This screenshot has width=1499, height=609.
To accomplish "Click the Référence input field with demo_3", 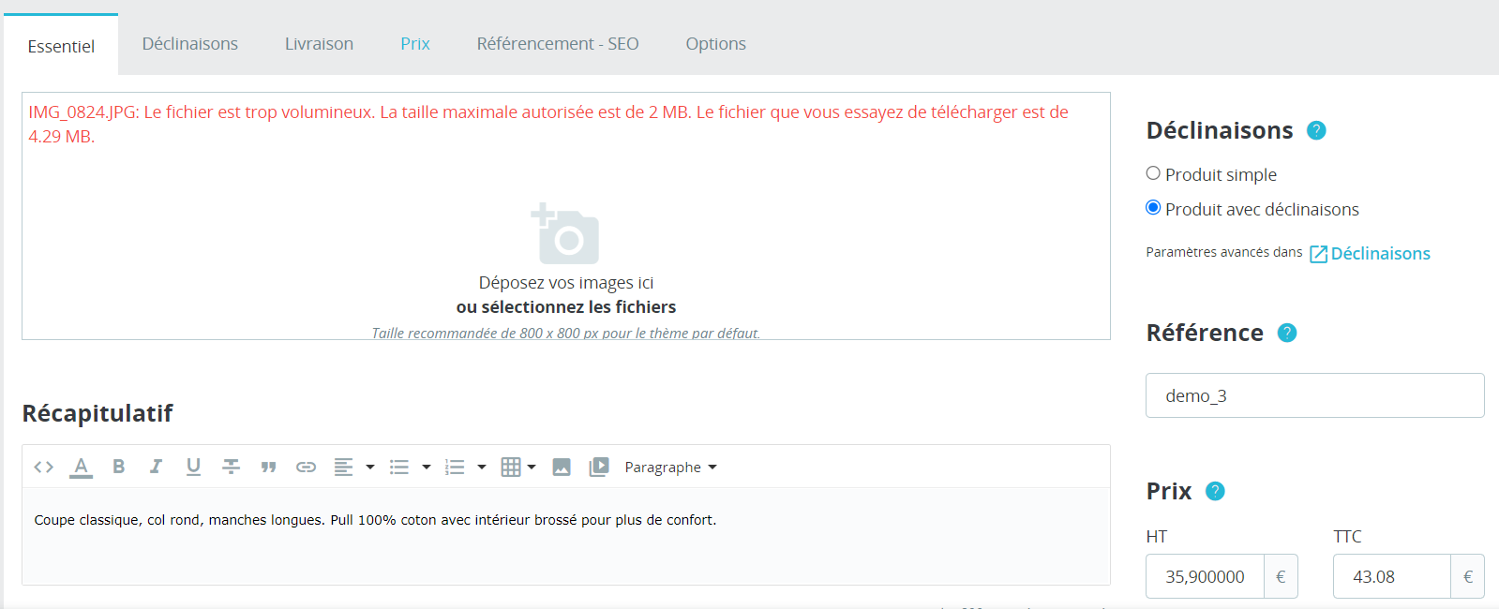I will [1314, 395].
